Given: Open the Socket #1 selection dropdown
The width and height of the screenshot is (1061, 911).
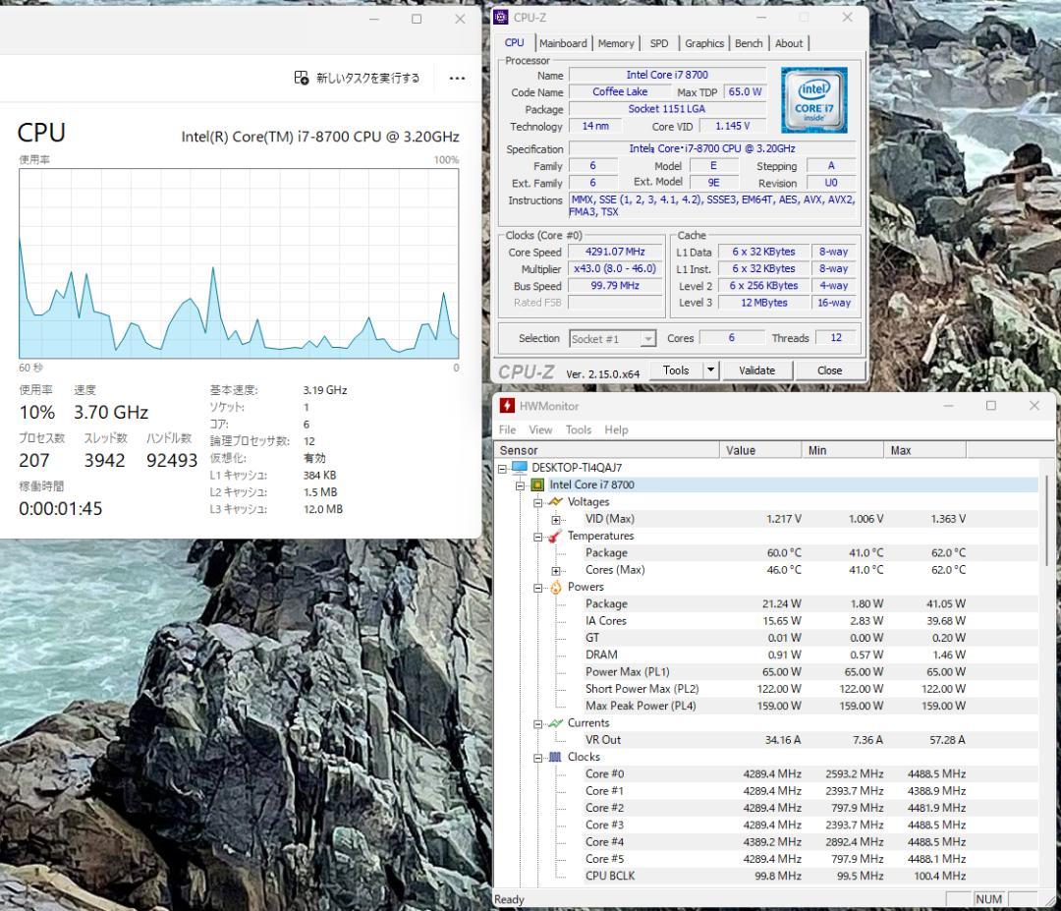Looking at the screenshot, I should [647, 338].
